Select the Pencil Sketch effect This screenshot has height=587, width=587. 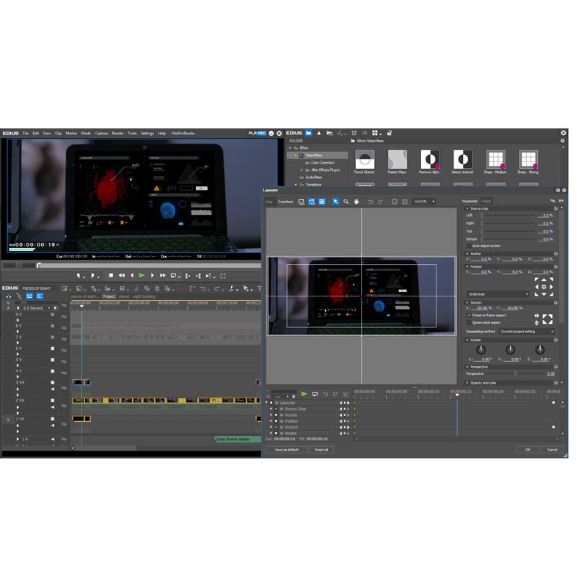[x=363, y=158]
